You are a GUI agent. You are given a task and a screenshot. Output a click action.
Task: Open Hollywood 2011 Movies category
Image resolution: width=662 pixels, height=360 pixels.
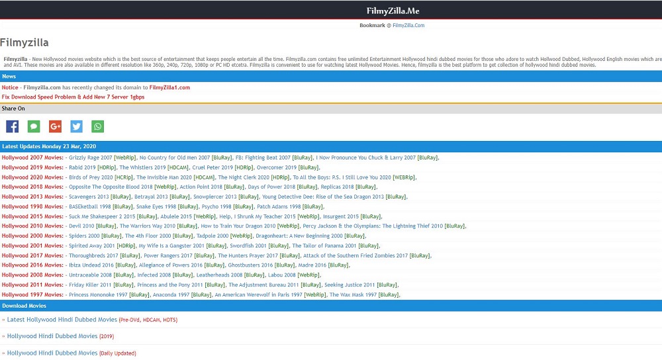tap(32, 285)
